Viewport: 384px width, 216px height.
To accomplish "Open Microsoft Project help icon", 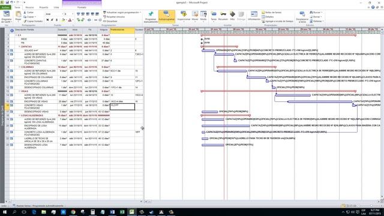I will (x=373, y=7).
